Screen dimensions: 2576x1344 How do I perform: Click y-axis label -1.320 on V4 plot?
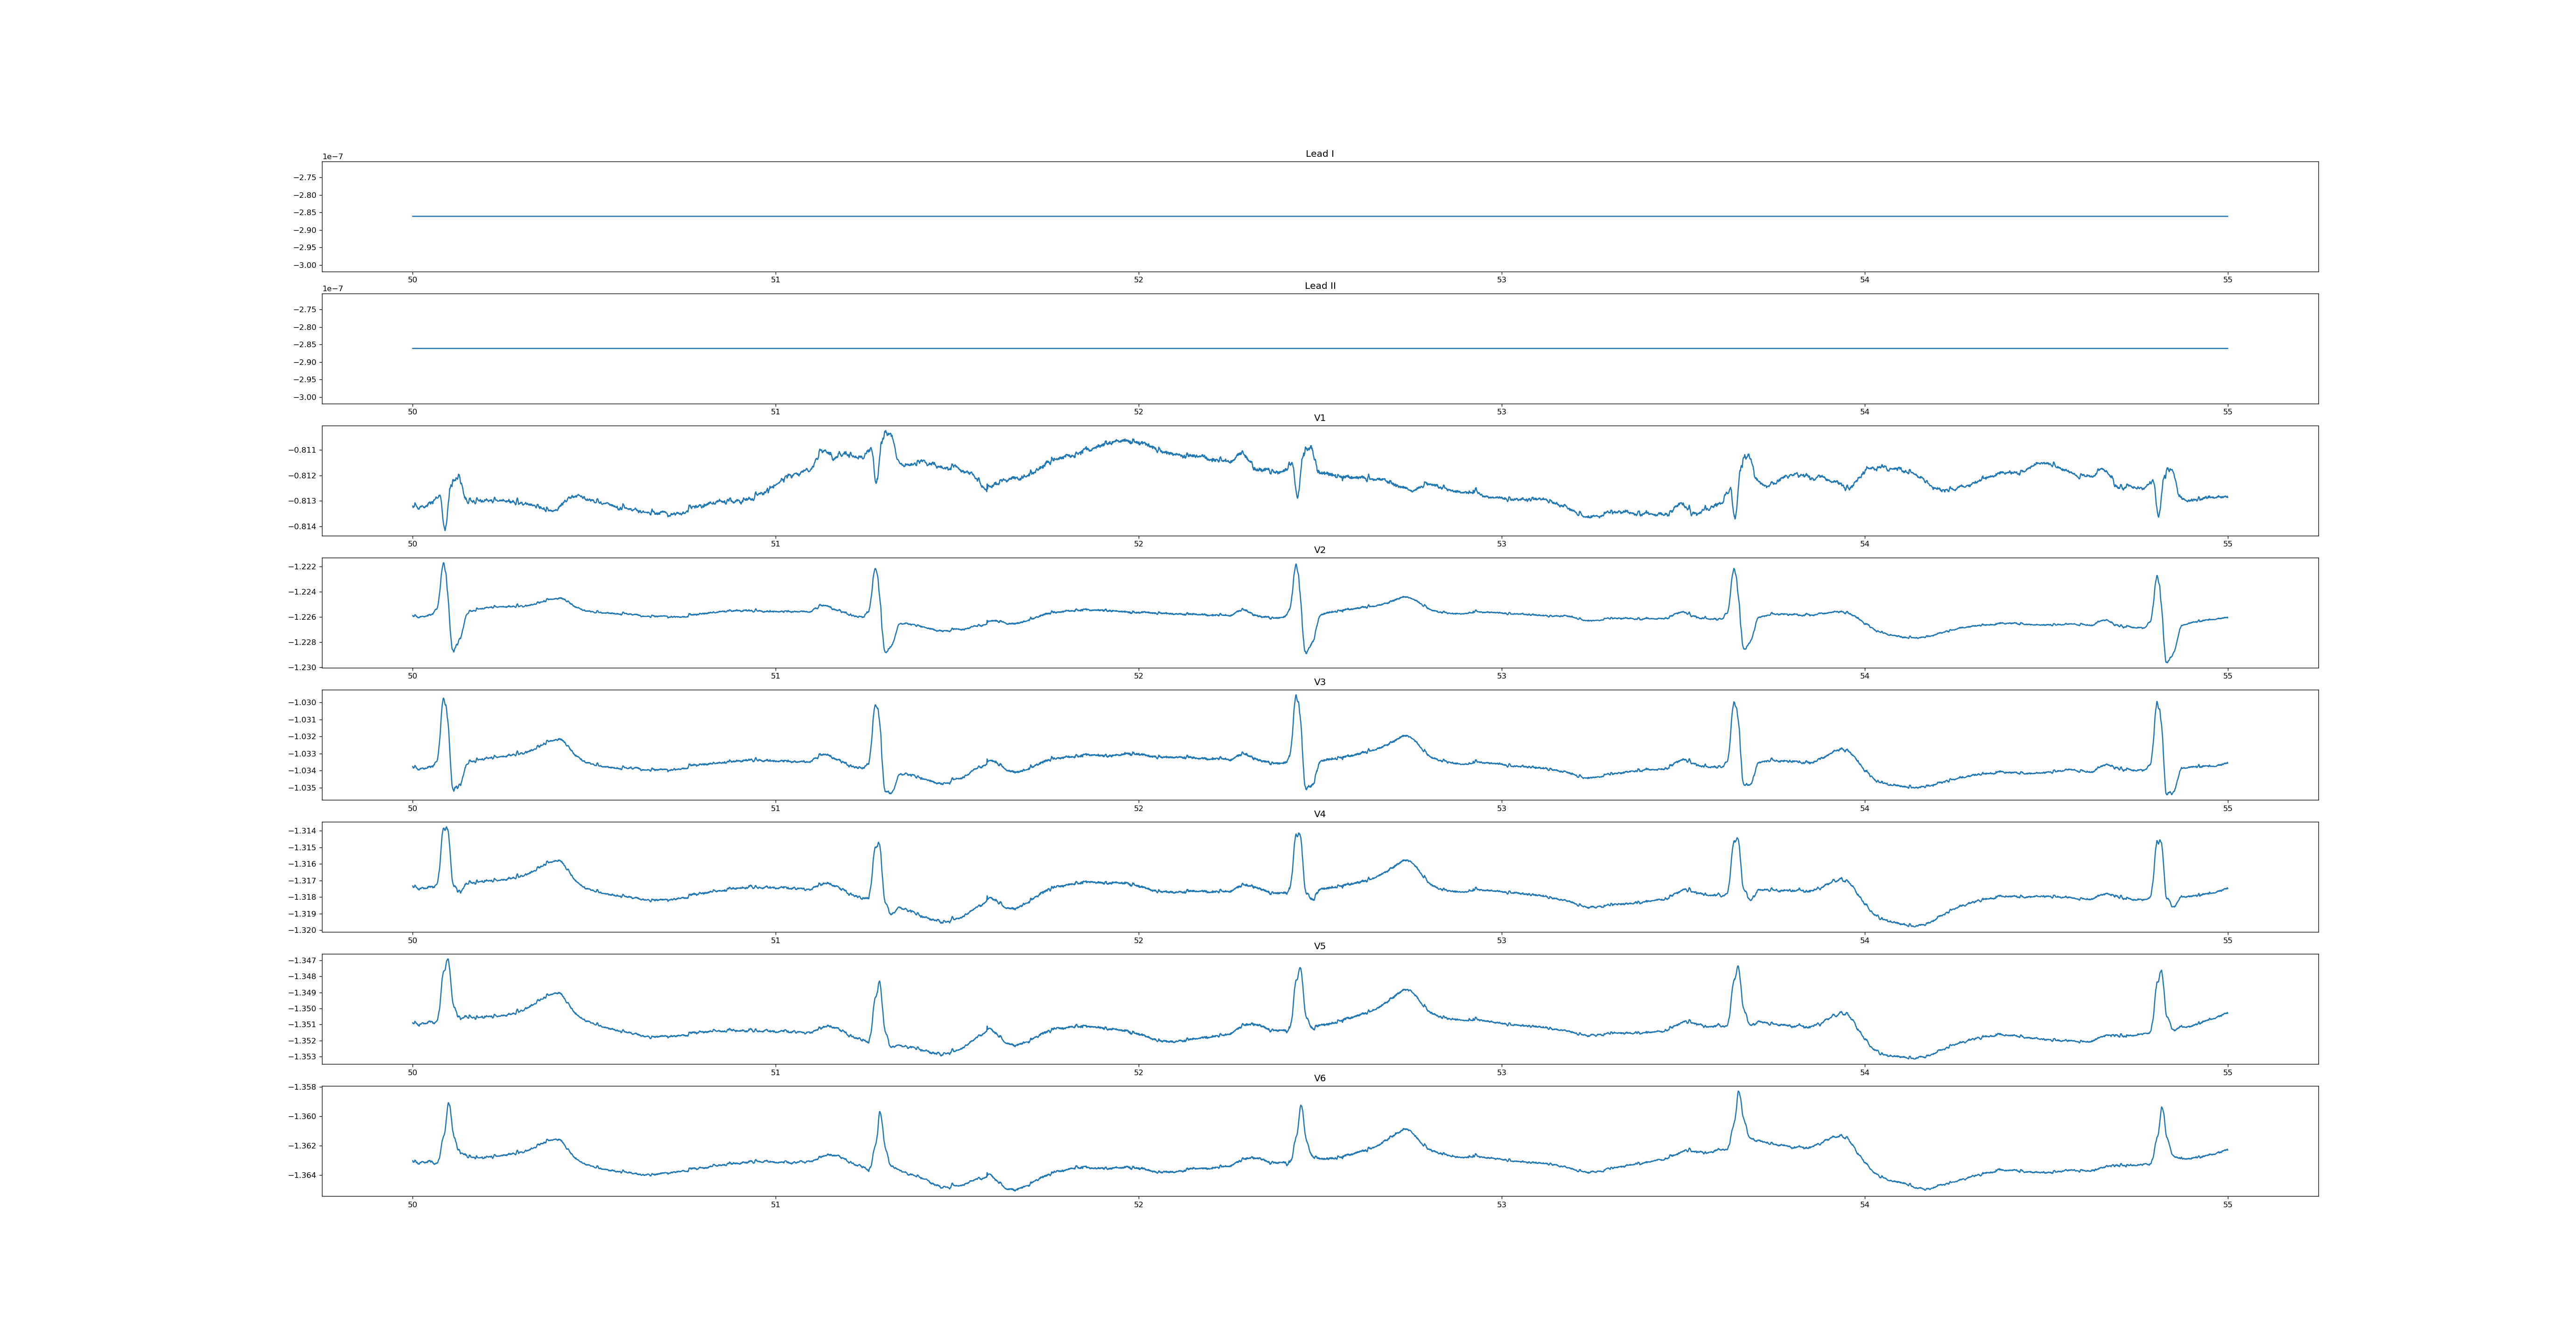pos(303,930)
